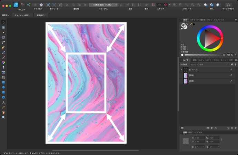Select the Move tool in the tools panel

[3, 22]
